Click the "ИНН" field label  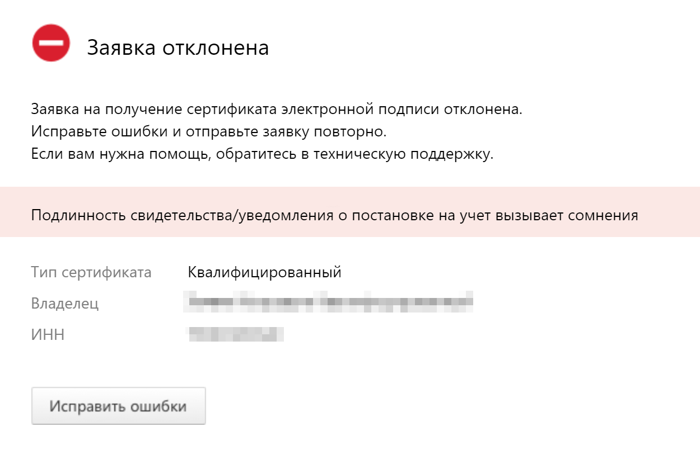tap(48, 335)
